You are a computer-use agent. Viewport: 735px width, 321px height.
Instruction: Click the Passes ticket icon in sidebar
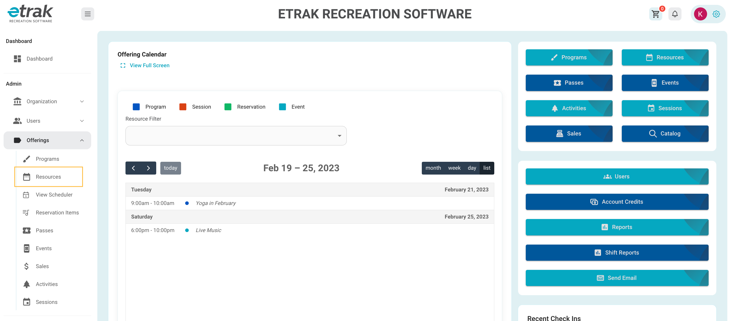coord(27,231)
